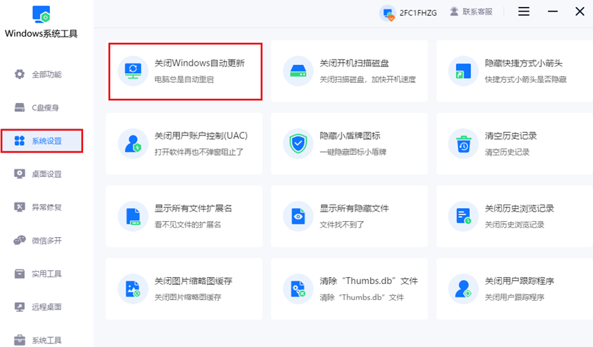Click the 异常修复 wrench icon
Image resolution: width=593 pixels, height=347 pixels.
click(x=19, y=207)
